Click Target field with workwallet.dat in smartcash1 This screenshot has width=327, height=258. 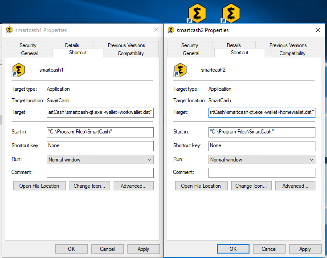click(x=100, y=113)
